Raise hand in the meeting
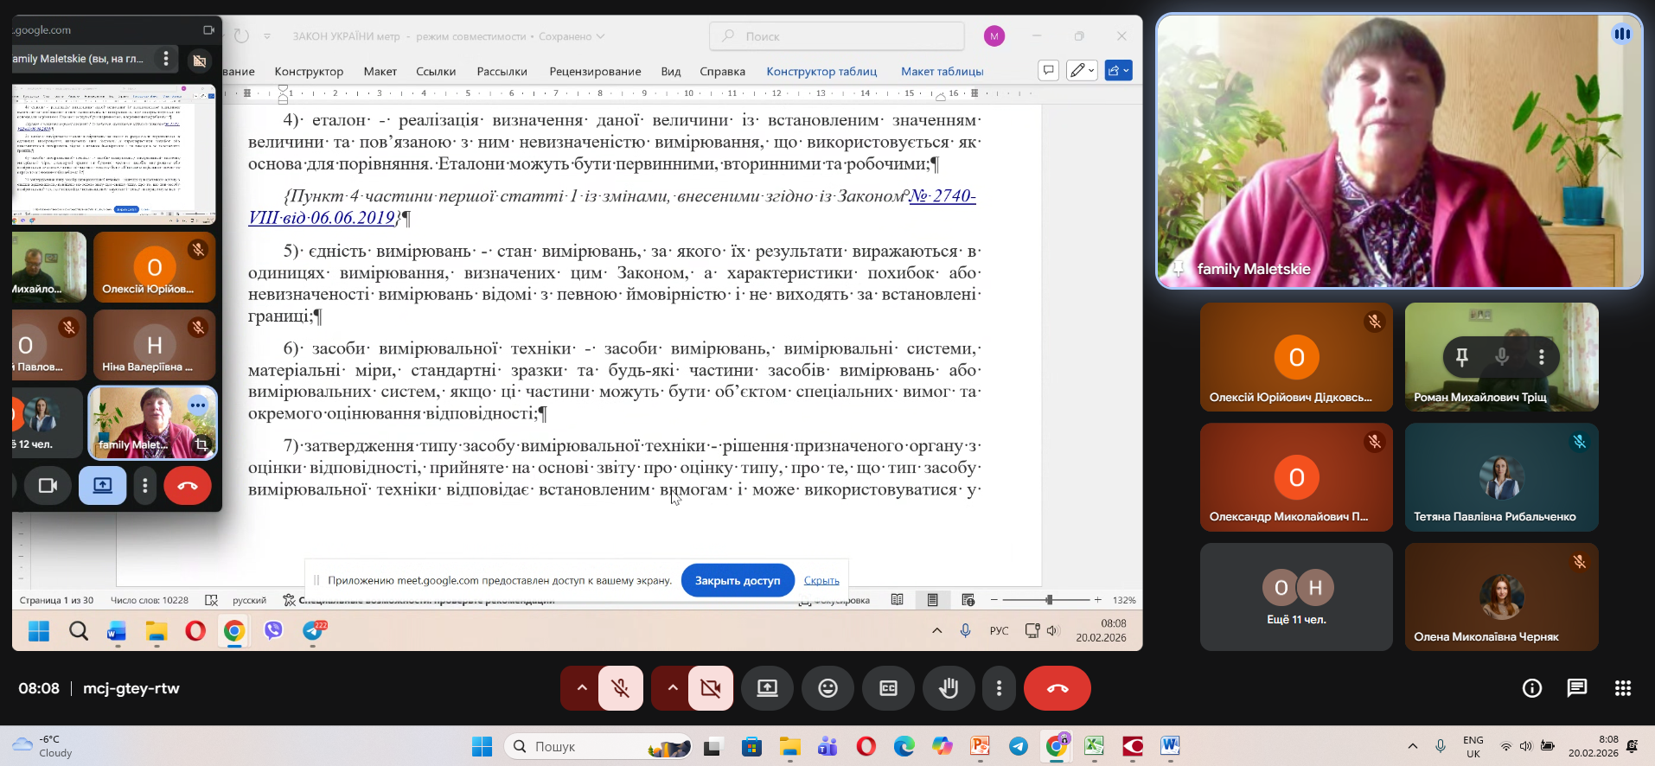 949,688
